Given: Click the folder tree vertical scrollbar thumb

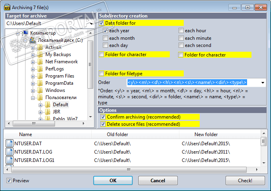Looking at the screenshot, I should pyautogui.click(x=90, y=64).
